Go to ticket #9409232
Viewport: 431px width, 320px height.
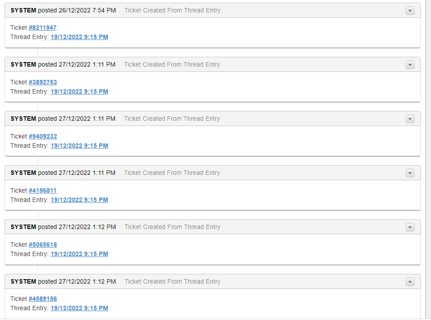(43, 136)
